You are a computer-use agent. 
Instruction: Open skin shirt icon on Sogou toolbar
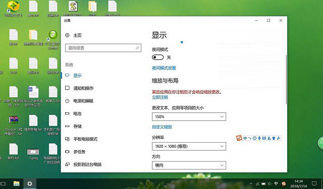(x=274, y=138)
